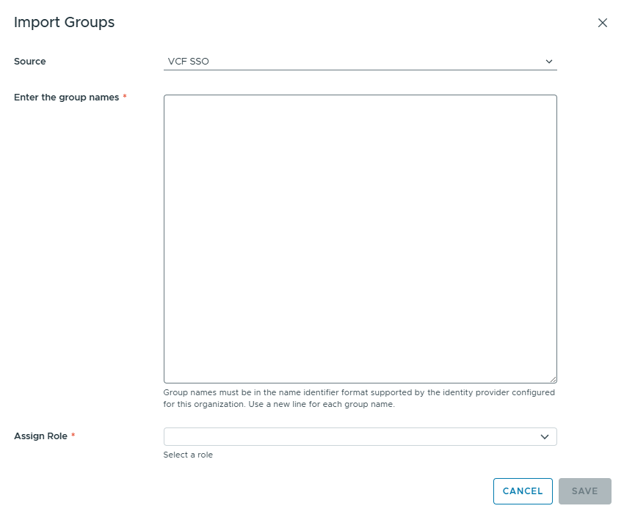Click the red asterisk beside Assign Role
624x514 pixels.
pos(73,435)
